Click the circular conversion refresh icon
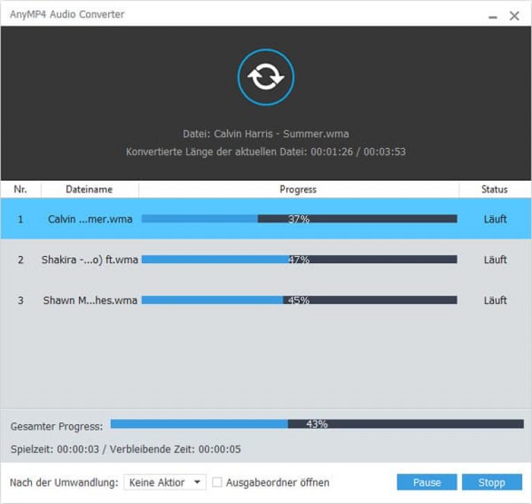This screenshot has height=504, width=532. click(x=266, y=78)
